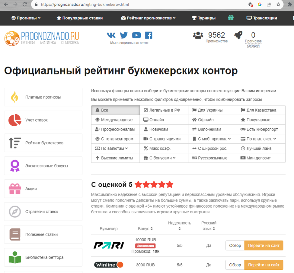Select the Стратегии ставок compass icon
Viewport: 294px width, 273px height.
click(15, 212)
